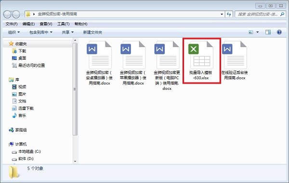Click the Forward navigation arrow
This screenshot has height=183, width=289.
tap(16, 14)
